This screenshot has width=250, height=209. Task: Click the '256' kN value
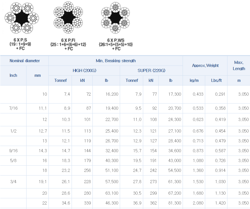tap(87, 170)
